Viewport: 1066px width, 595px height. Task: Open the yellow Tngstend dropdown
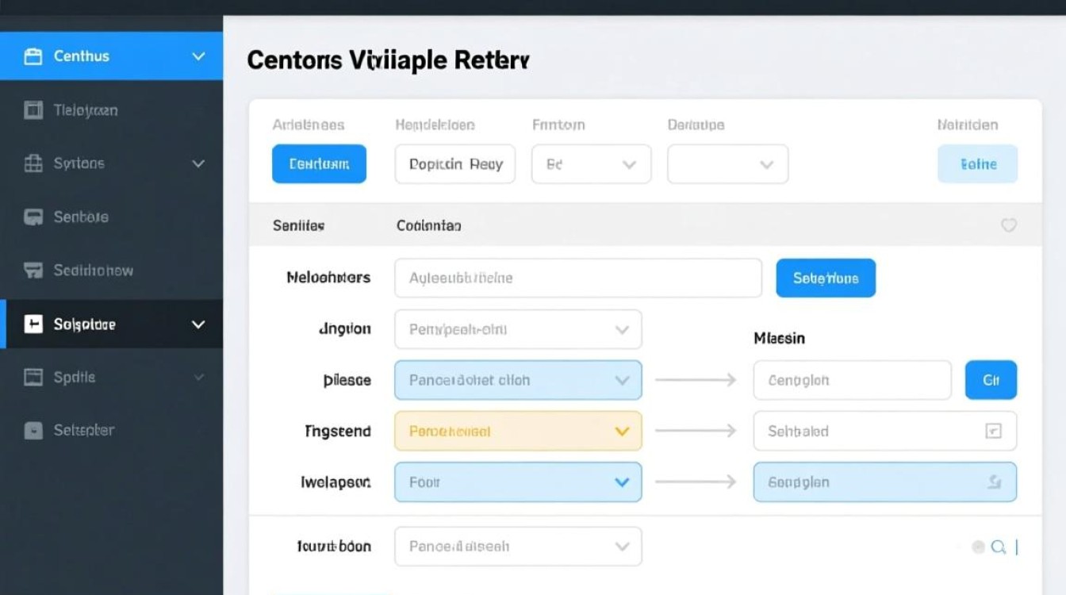[518, 431]
